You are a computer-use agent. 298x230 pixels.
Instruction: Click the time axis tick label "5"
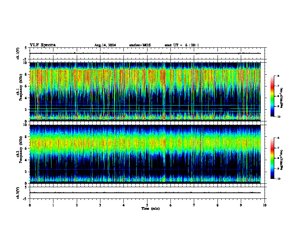[147, 205]
